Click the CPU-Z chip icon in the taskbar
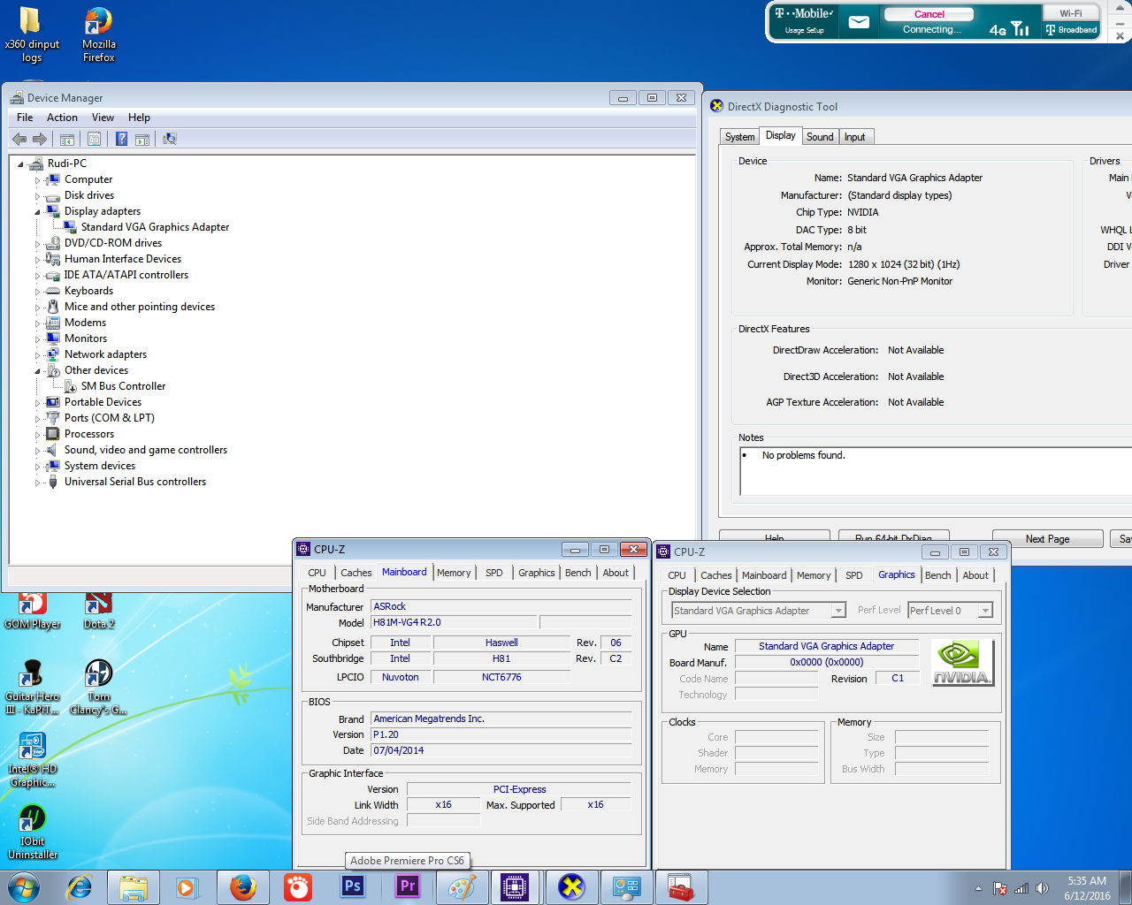 pyautogui.click(x=515, y=886)
